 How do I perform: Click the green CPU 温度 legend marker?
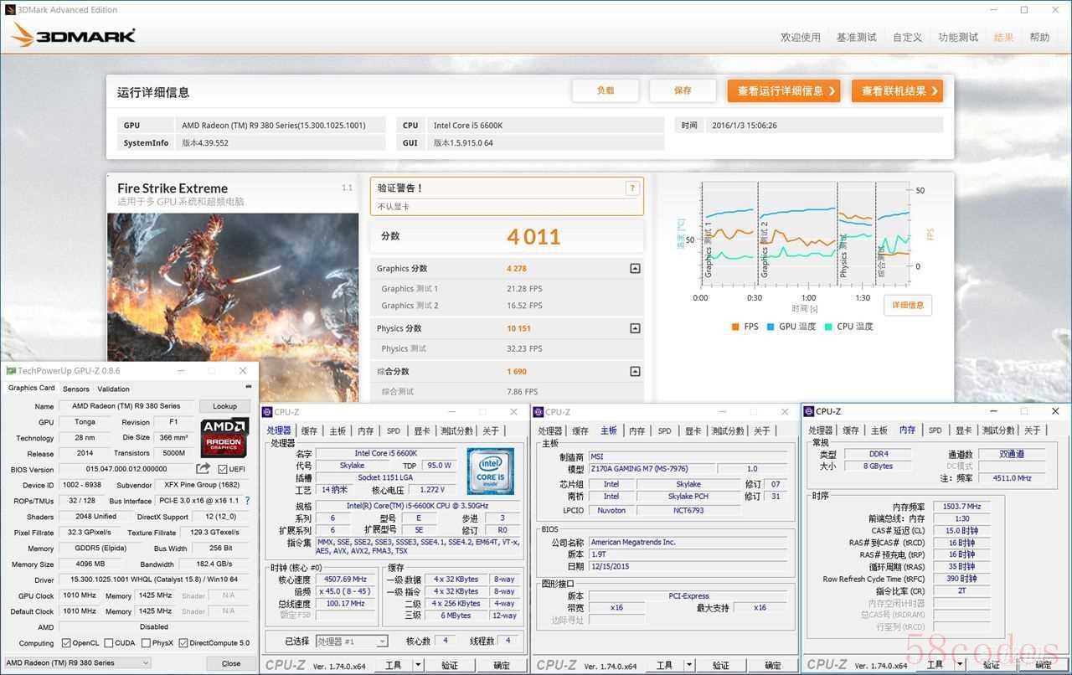tap(828, 327)
